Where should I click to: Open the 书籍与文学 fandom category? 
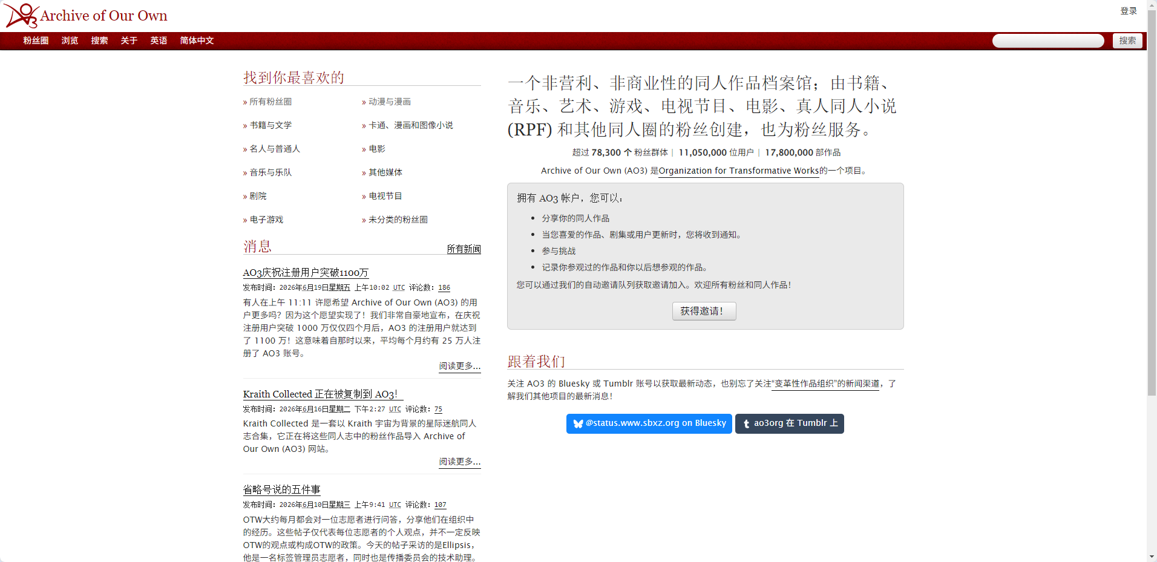270,125
